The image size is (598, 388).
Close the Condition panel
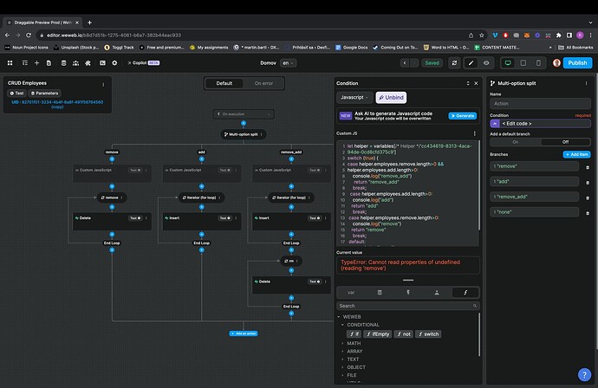click(x=476, y=83)
